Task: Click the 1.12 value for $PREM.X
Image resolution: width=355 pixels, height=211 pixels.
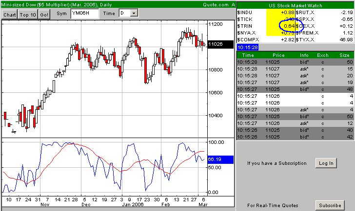Action: click(x=348, y=33)
